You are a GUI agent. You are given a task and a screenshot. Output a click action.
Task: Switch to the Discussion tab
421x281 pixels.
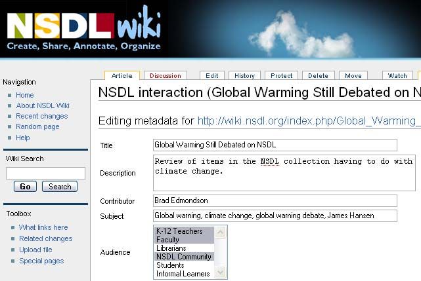(x=165, y=76)
